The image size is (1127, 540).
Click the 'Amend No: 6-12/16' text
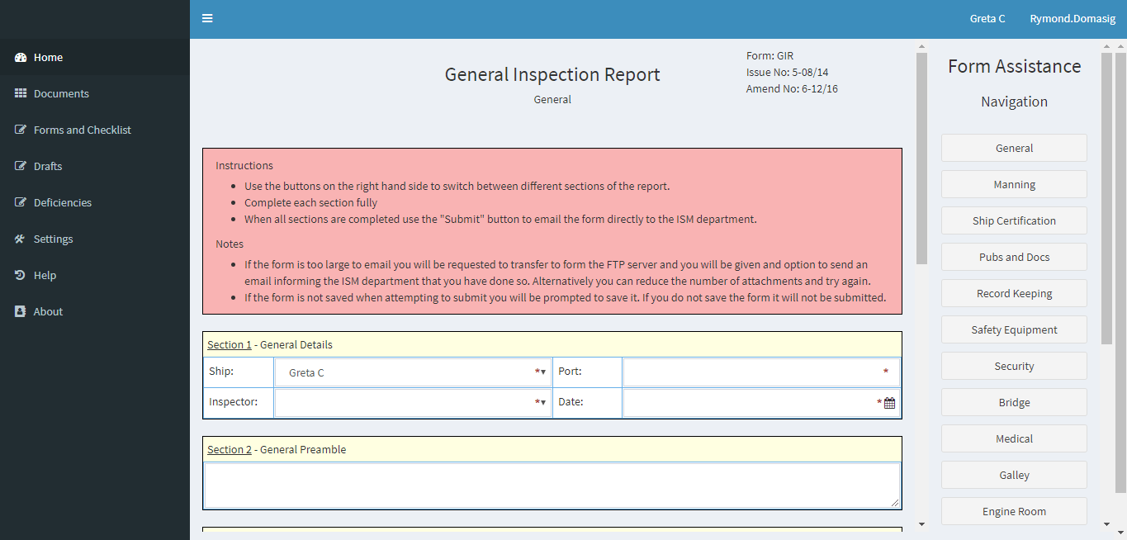pos(792,88)
